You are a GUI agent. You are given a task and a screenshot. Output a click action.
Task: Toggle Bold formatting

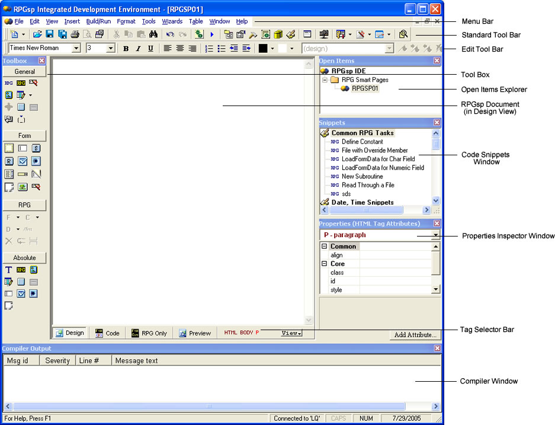point(126,49)
